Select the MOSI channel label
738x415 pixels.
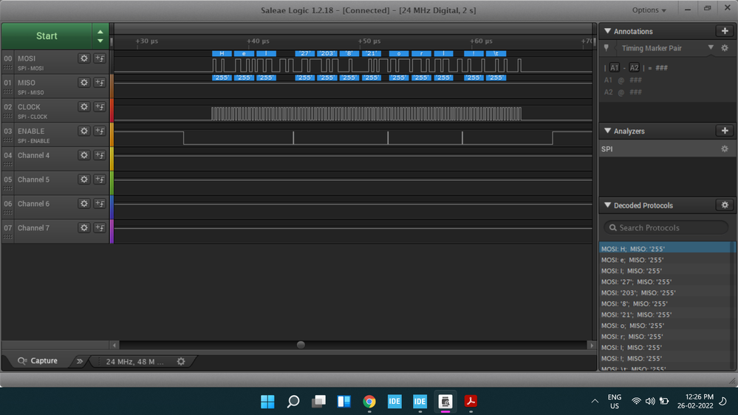tap(27, 58)
